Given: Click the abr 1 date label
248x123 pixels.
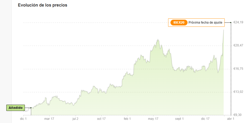Looking at the screenshot, I should [231, 119].
